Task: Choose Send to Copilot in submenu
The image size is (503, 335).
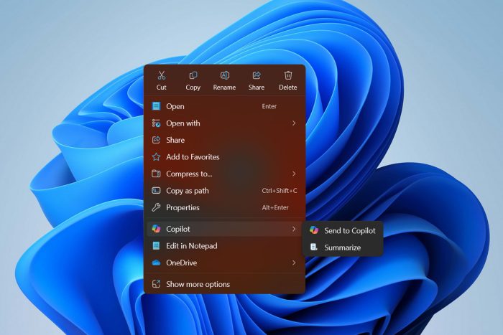Action: click(x=343, y=230)
